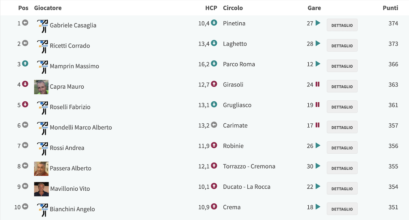Open Capra Mauro's profile photo

41,87
